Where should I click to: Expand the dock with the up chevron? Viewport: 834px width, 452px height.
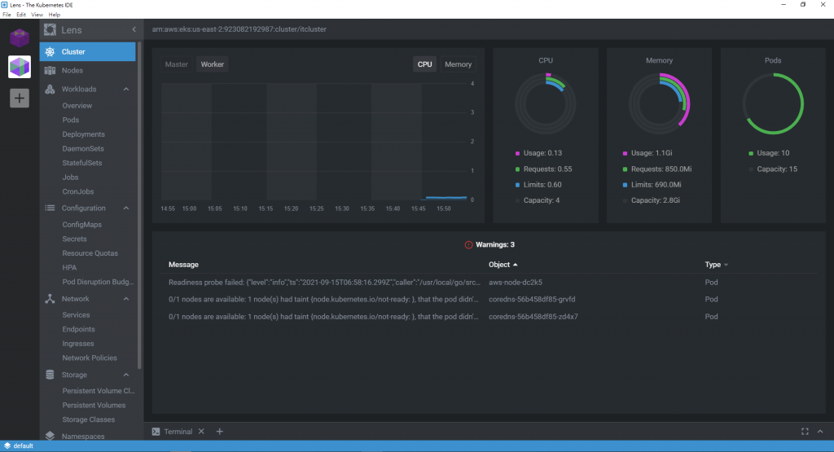[x=820, y=432]
